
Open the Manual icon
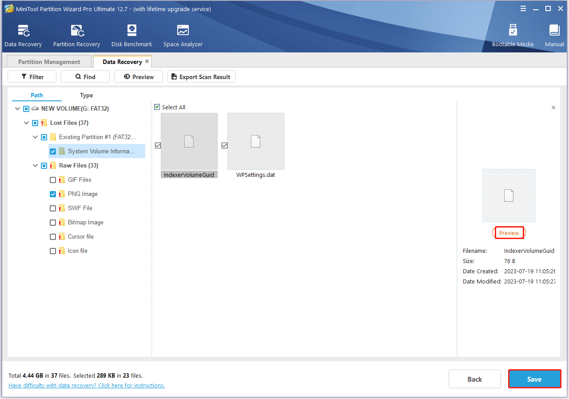click(554, 30)
